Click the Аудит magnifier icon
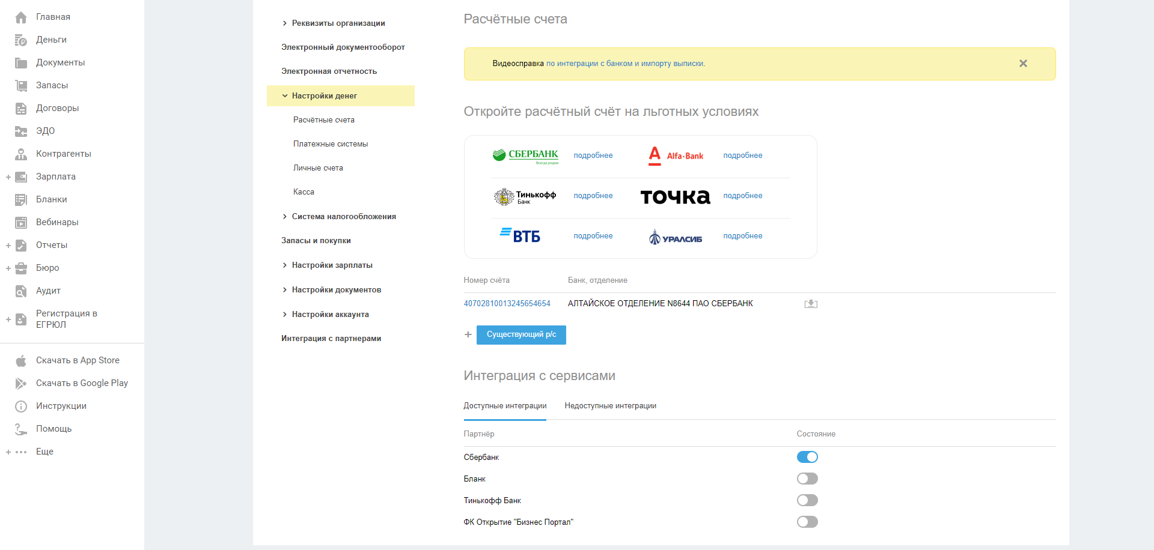 21,291
